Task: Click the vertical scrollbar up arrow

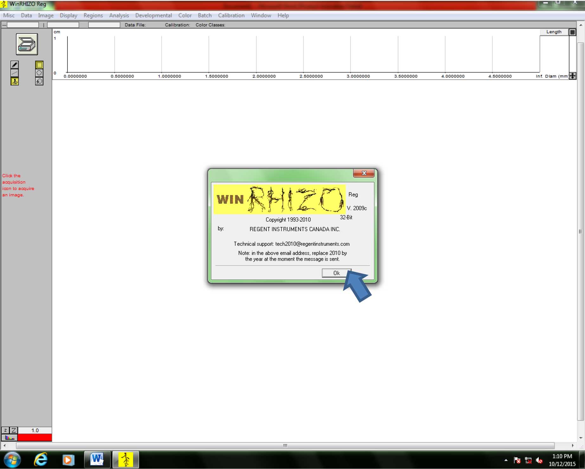Action: 581,25
